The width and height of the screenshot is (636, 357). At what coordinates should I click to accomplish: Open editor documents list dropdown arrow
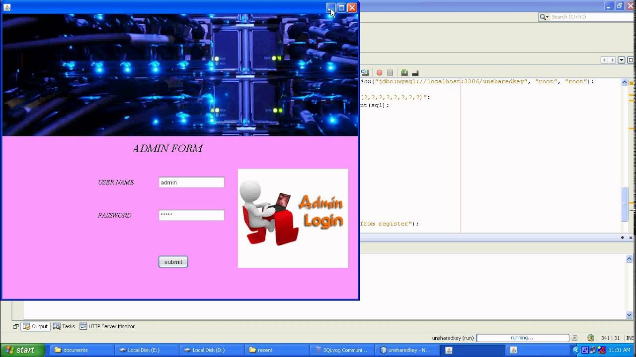(621, 60)
